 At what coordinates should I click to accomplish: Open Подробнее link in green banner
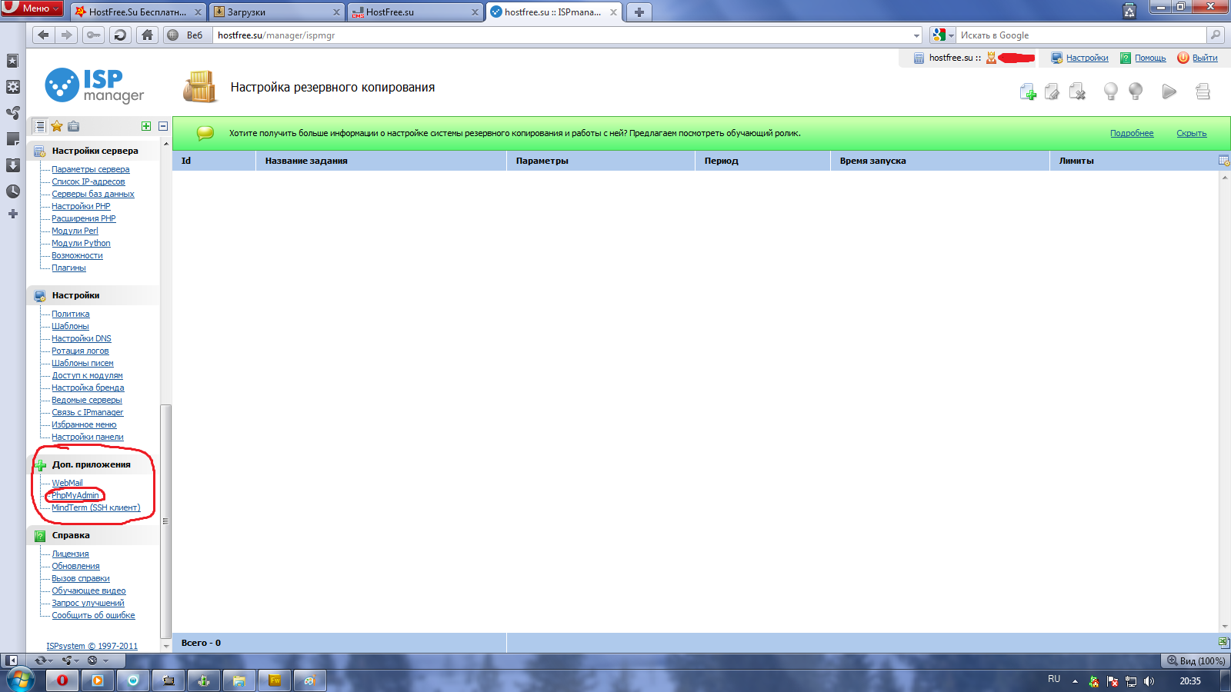(x=1132, y=133)
